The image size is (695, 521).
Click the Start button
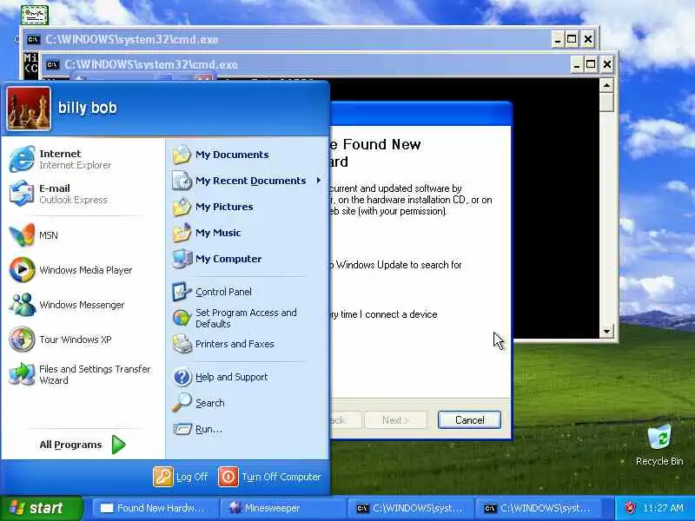pyautogui.click(x=41, y=508)
